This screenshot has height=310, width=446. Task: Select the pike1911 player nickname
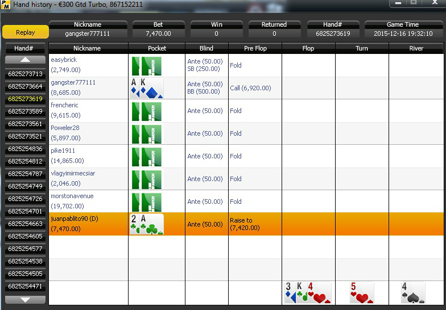pos(63,150)
